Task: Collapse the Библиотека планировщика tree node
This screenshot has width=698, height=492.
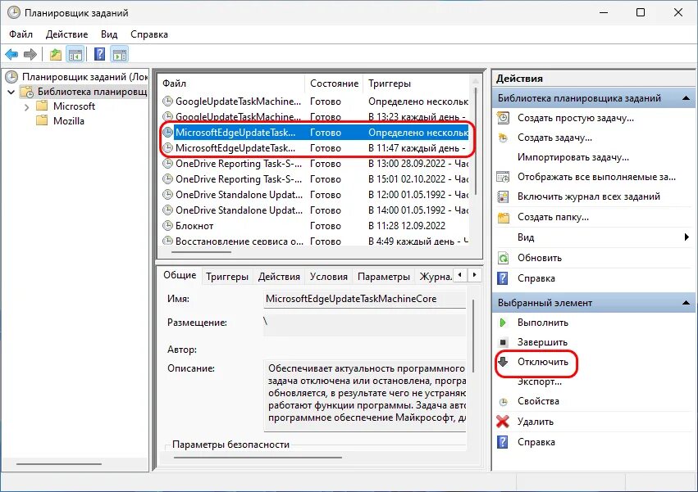Action: (11, 92)
